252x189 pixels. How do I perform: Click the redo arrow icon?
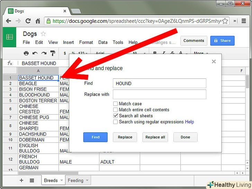coord(44,53)
